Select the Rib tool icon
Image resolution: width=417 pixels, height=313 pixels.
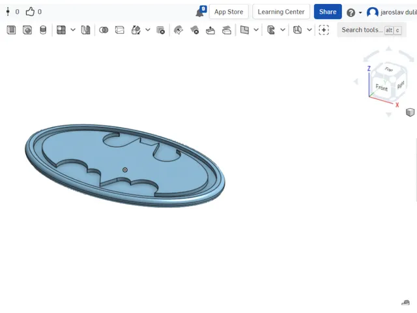pyautogui.click(x=85, y=30)
